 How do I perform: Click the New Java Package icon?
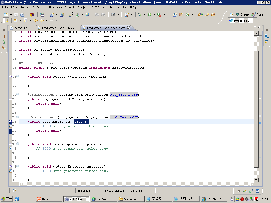click(x=181, y=15)
